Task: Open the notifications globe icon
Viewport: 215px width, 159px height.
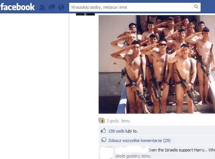Action: coord(61,7)
